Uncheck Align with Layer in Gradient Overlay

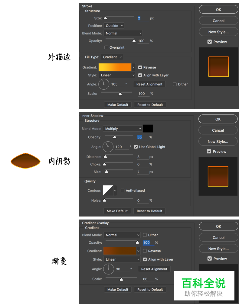[146, 259]
